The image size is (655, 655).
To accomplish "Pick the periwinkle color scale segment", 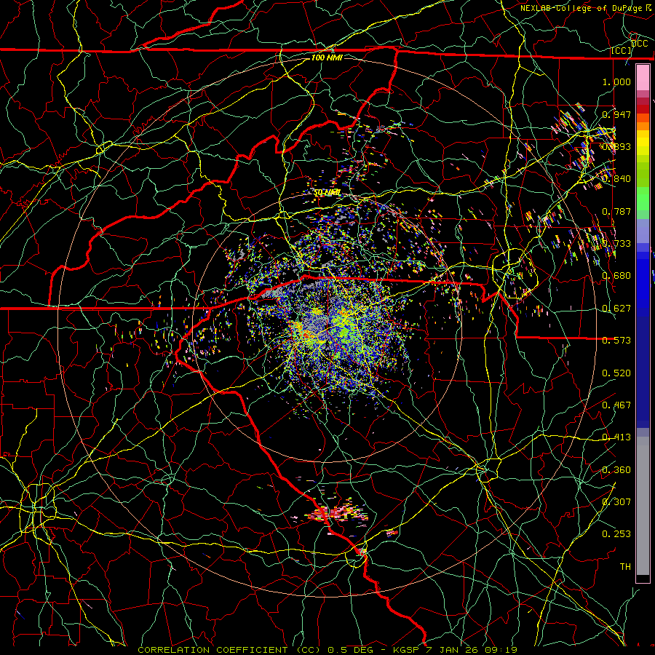I will click(643, 231).
